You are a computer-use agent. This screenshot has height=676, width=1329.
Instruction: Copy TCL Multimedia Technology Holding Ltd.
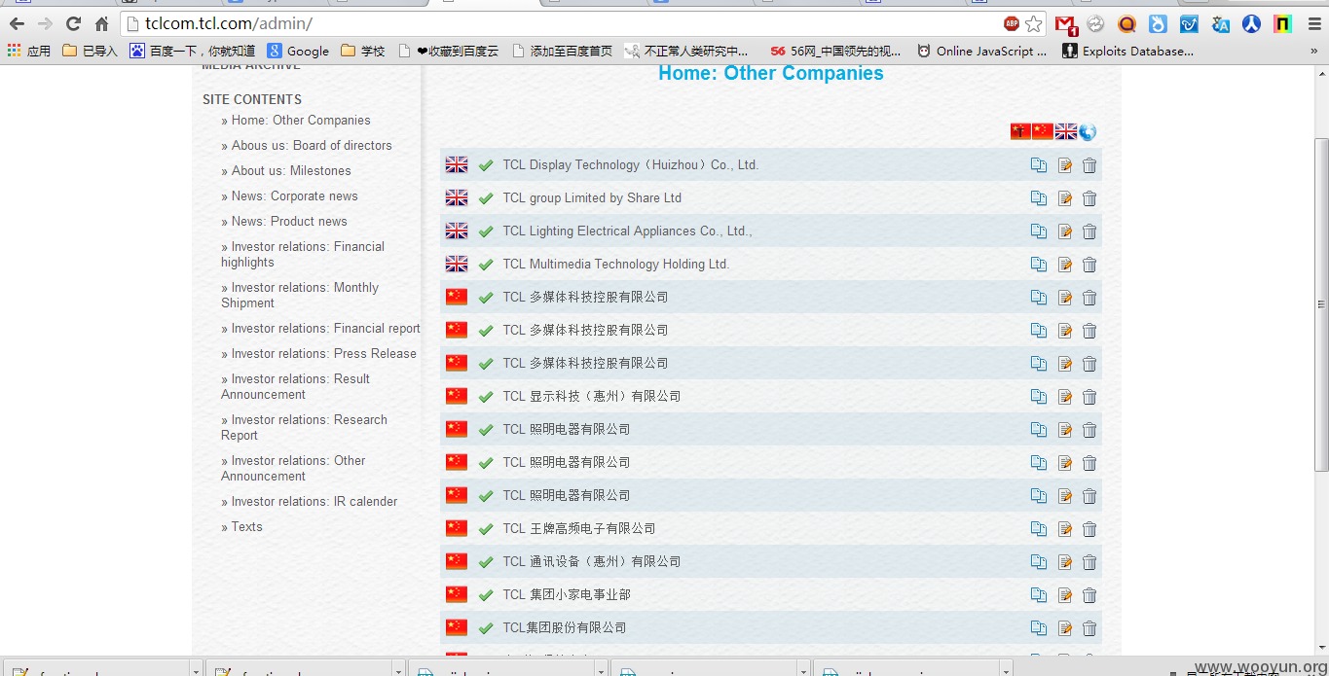pos(1039,265)
